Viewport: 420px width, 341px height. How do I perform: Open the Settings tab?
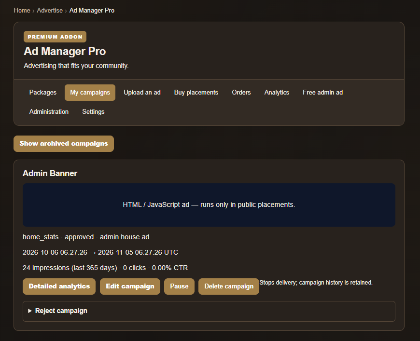point(93,112)
